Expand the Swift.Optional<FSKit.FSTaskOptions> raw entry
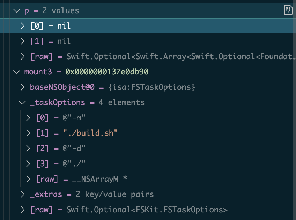The image size is (296, 220). [23, 210]
